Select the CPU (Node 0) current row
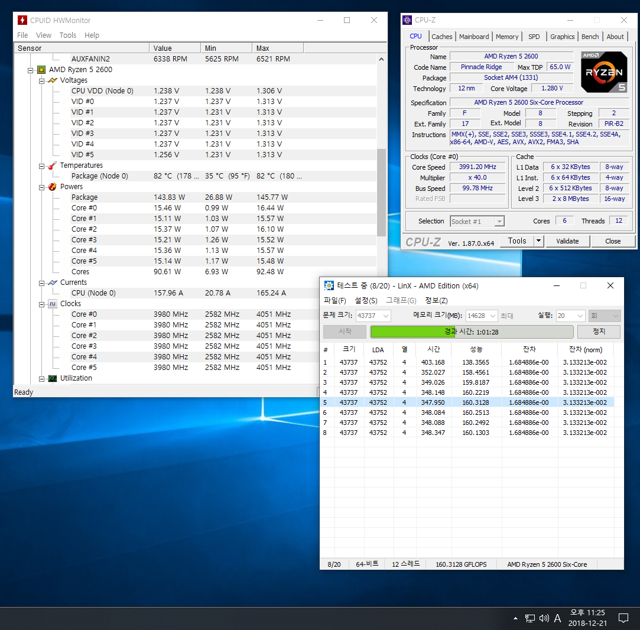Image resolution: width=640 pixels, height=630 pixels. coord(195,293)
